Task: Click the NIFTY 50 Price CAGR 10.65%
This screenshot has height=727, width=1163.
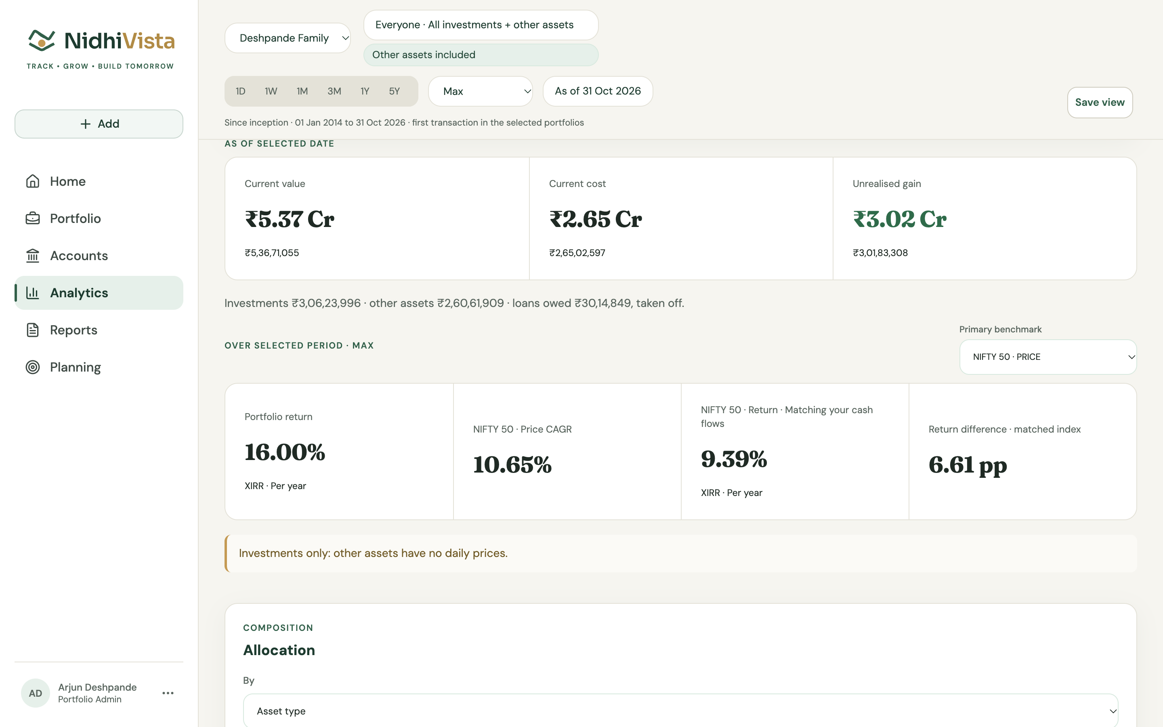Action: tap(512, 464)
